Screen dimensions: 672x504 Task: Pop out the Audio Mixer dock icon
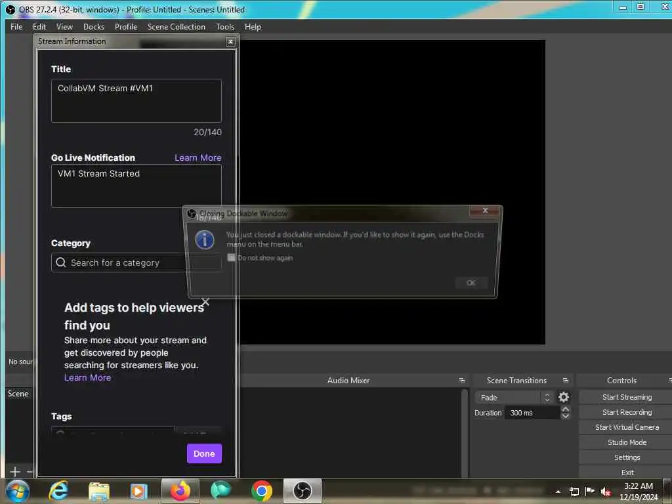(x=461, y=381)
